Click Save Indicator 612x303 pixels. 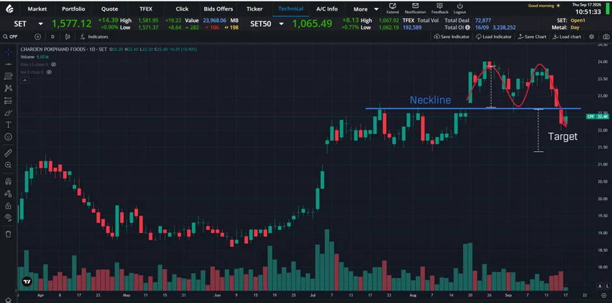[x=452, y=36]
